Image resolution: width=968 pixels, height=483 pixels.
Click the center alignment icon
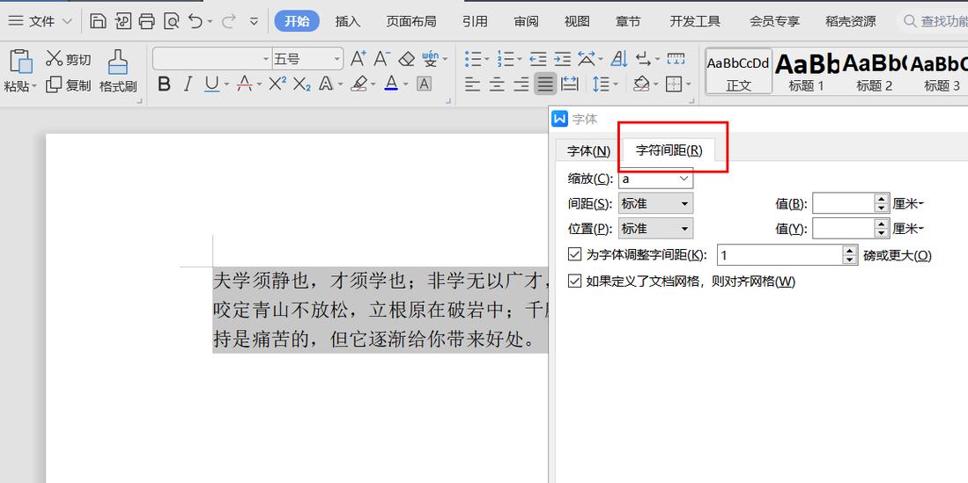point(497,84)
